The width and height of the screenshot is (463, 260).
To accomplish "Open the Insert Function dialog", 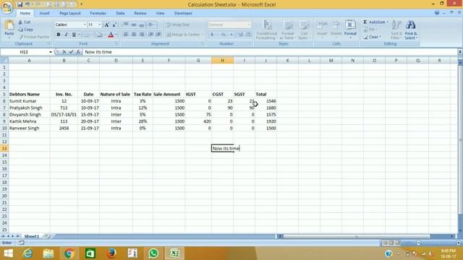I will [78, 52].
